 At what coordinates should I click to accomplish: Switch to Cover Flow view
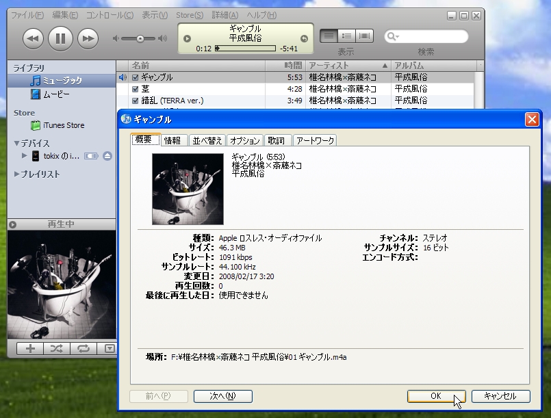point(364,36)
